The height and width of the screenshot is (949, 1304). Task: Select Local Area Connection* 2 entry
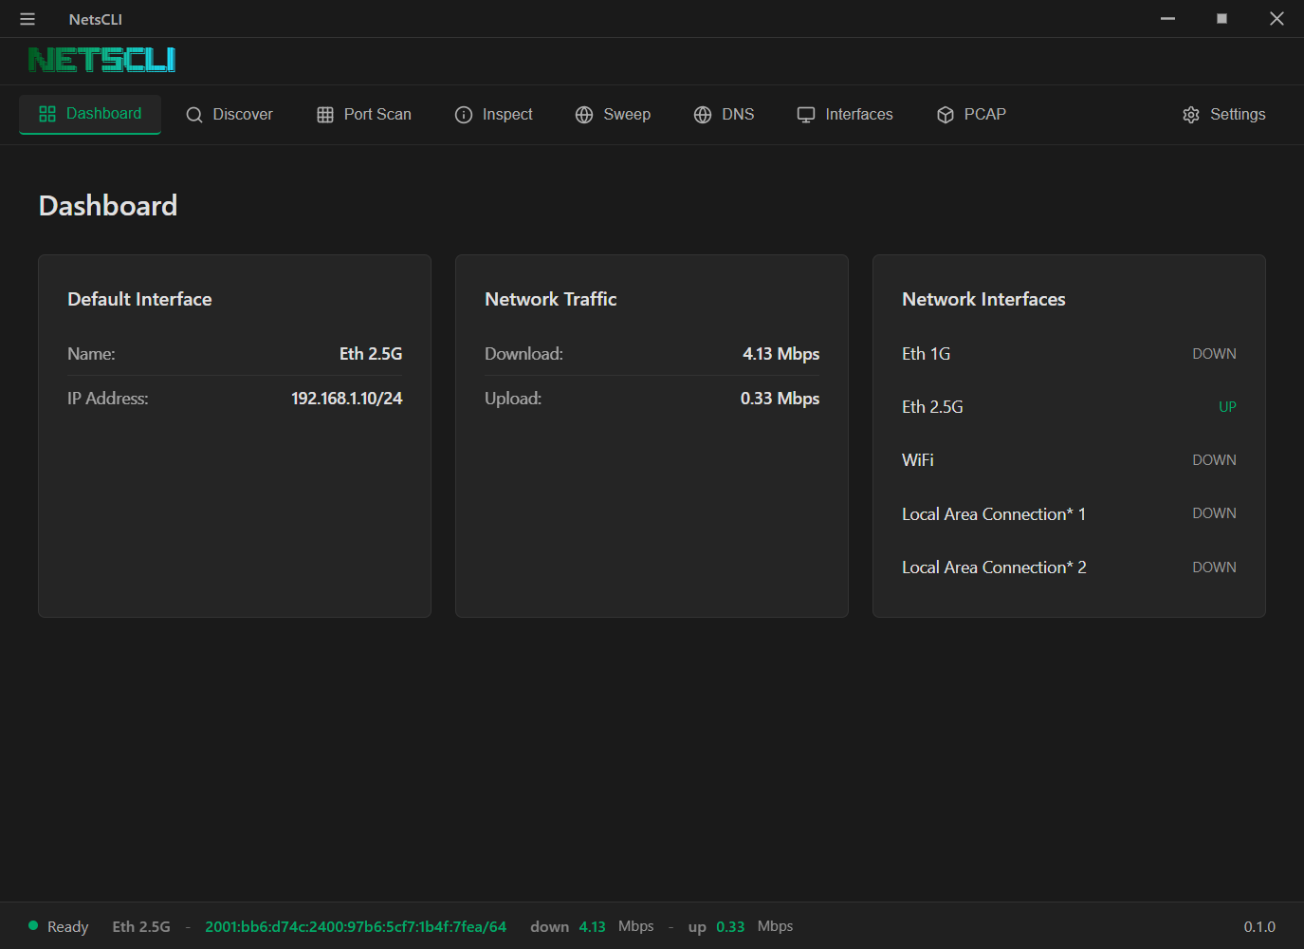(994, 567)
